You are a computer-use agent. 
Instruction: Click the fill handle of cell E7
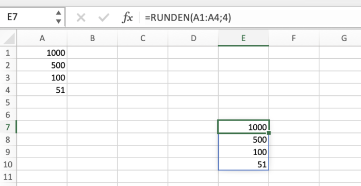pos(268,133)
